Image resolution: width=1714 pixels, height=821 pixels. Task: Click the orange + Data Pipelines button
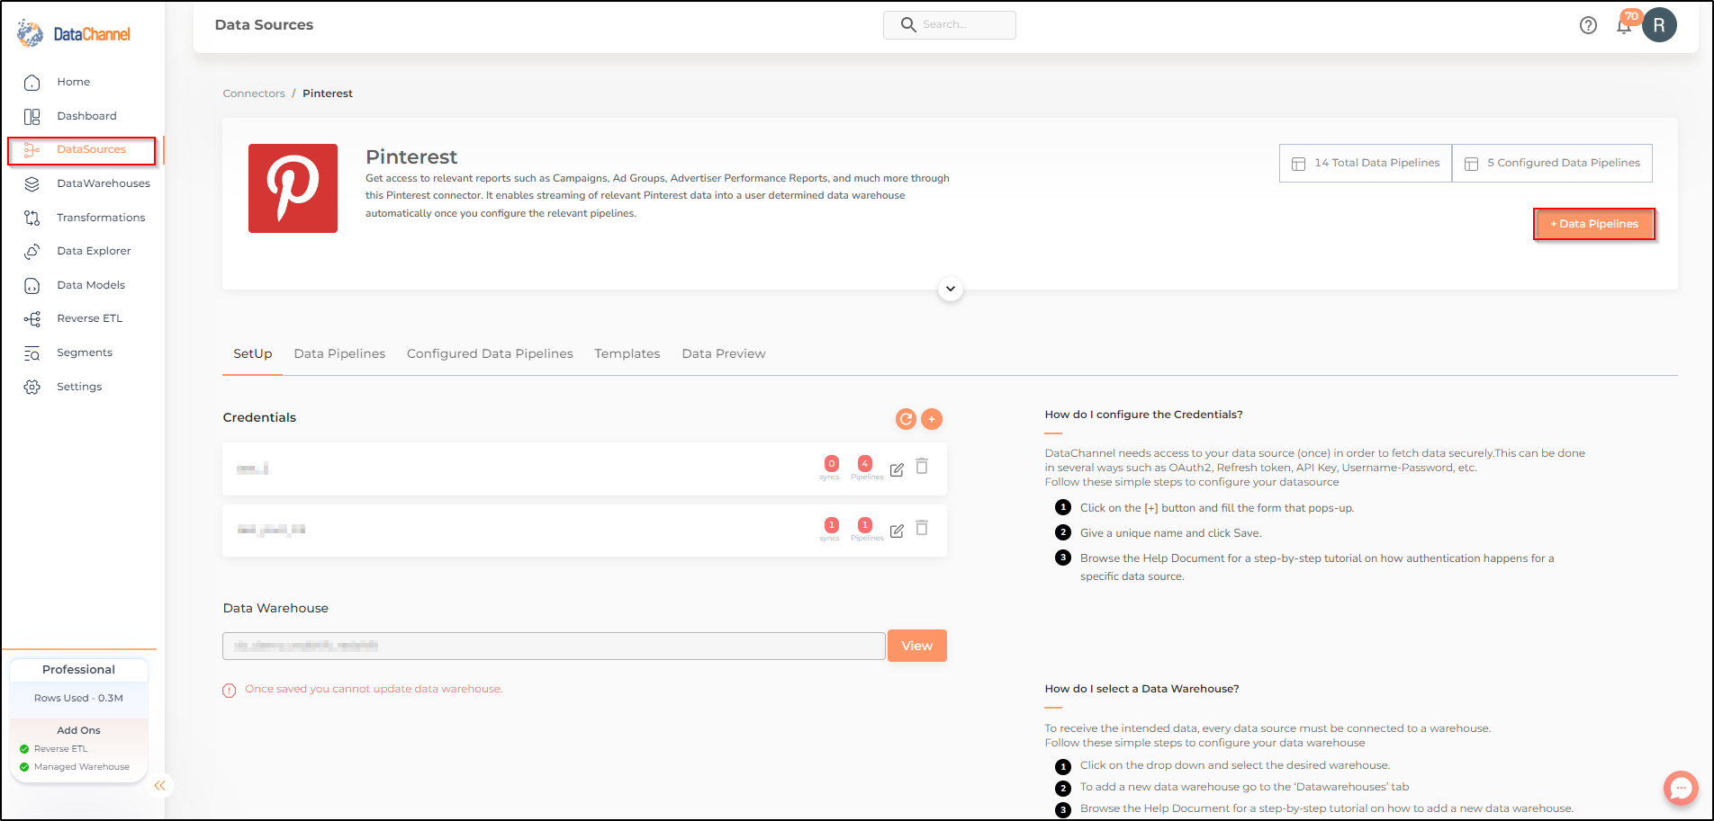coord(1594,224)
